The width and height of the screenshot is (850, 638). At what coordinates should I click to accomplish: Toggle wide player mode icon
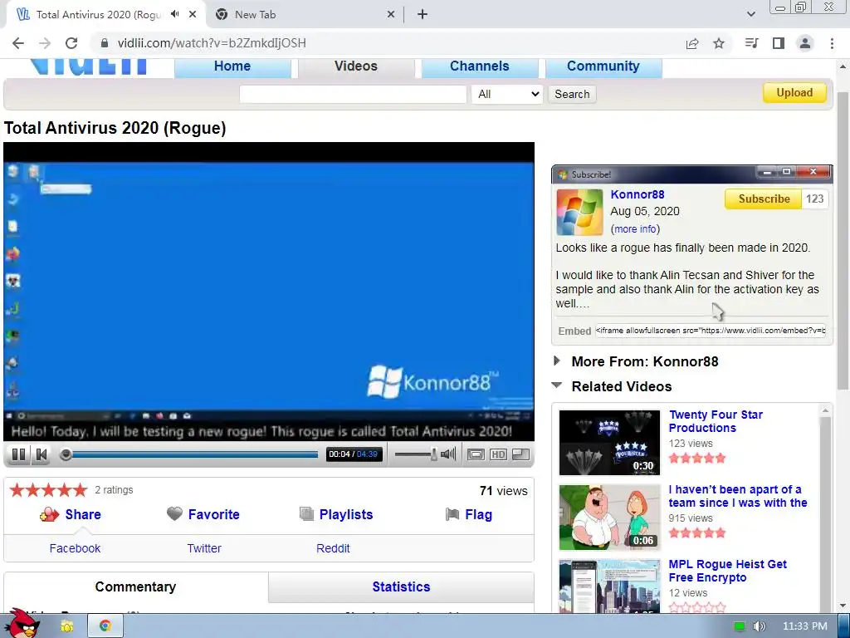click(x=476, y=454)
